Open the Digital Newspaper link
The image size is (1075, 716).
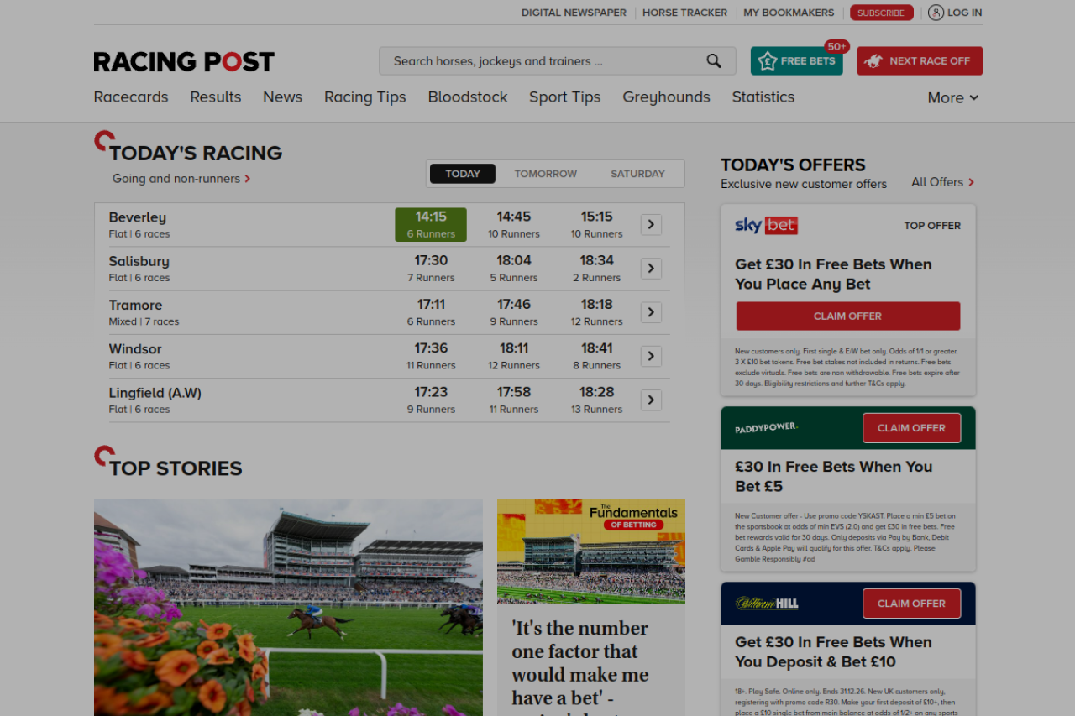point(574,13)
